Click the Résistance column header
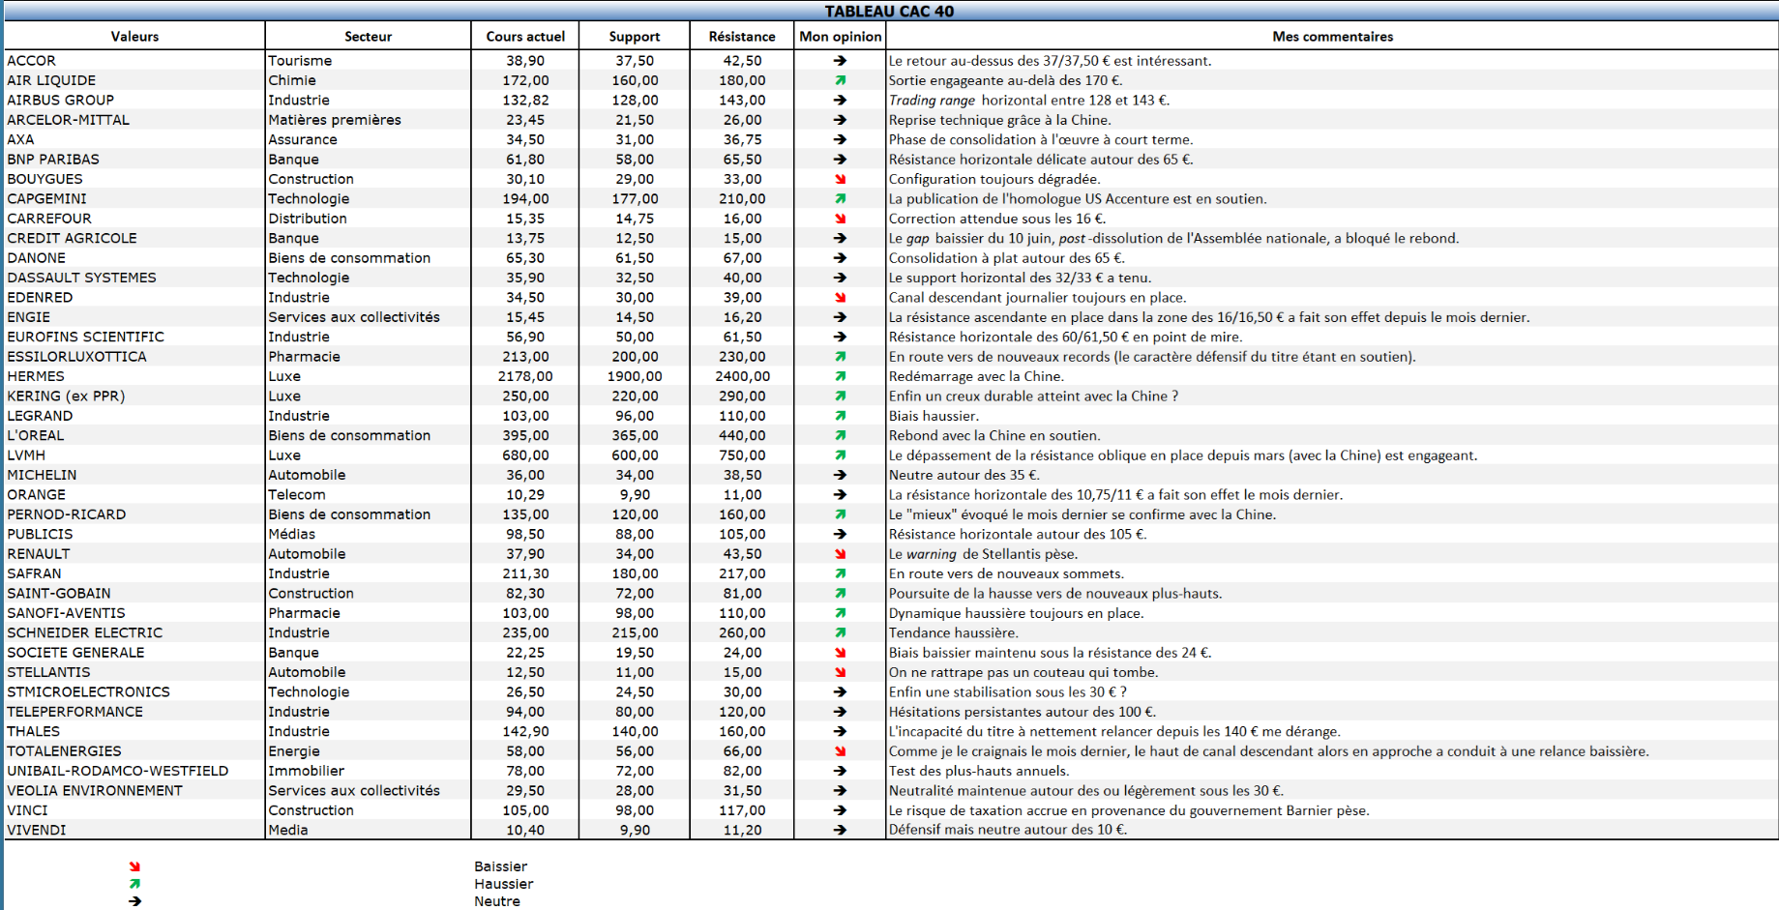This screenshot has width=1779, height=910. tap(742, 37)
